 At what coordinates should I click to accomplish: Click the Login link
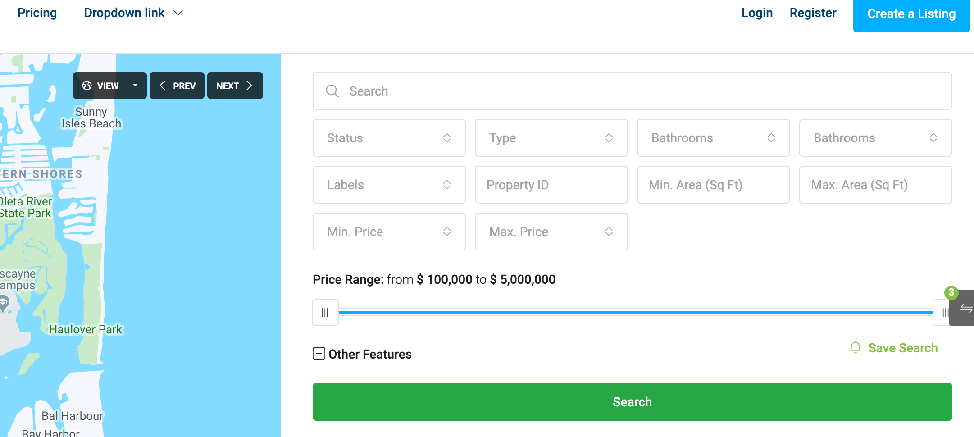pyautogui.click(x=757, y=13)
